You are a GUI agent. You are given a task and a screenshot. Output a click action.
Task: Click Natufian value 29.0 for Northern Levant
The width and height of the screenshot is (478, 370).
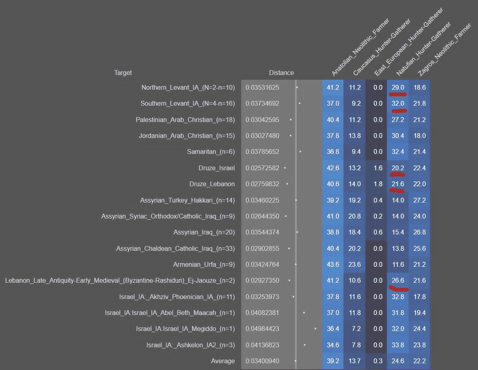(x=398, y=88)
